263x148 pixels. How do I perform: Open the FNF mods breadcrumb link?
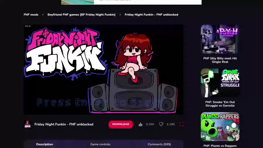(x=31, y=15)
